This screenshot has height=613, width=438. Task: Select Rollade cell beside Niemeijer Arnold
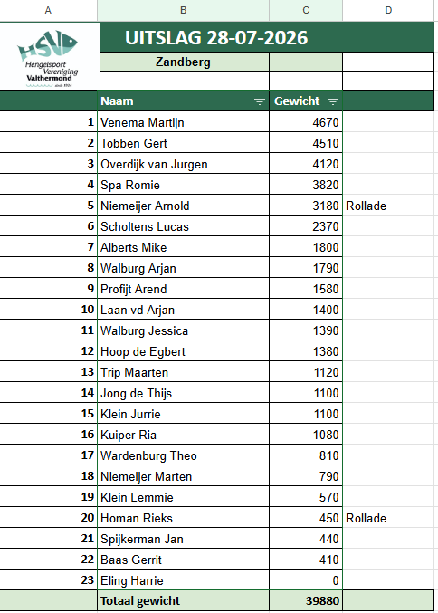point(388,206)
